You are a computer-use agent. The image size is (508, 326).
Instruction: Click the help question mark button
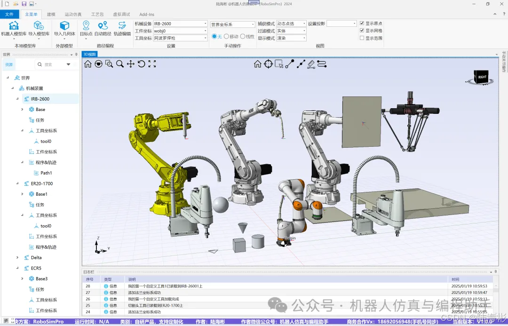point(504,14)
